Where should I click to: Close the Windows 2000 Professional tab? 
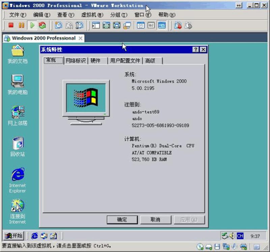pyautogui.click(x=80, y=38)
